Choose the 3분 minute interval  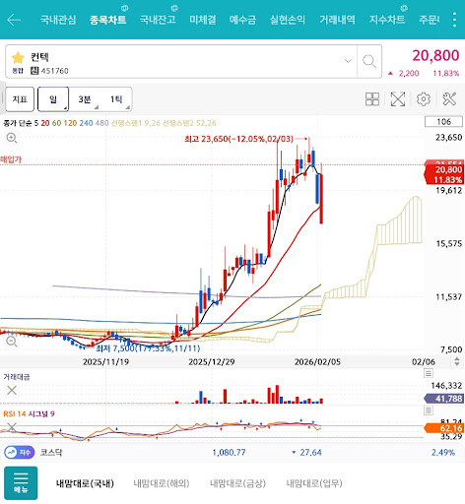click(85, 99)
